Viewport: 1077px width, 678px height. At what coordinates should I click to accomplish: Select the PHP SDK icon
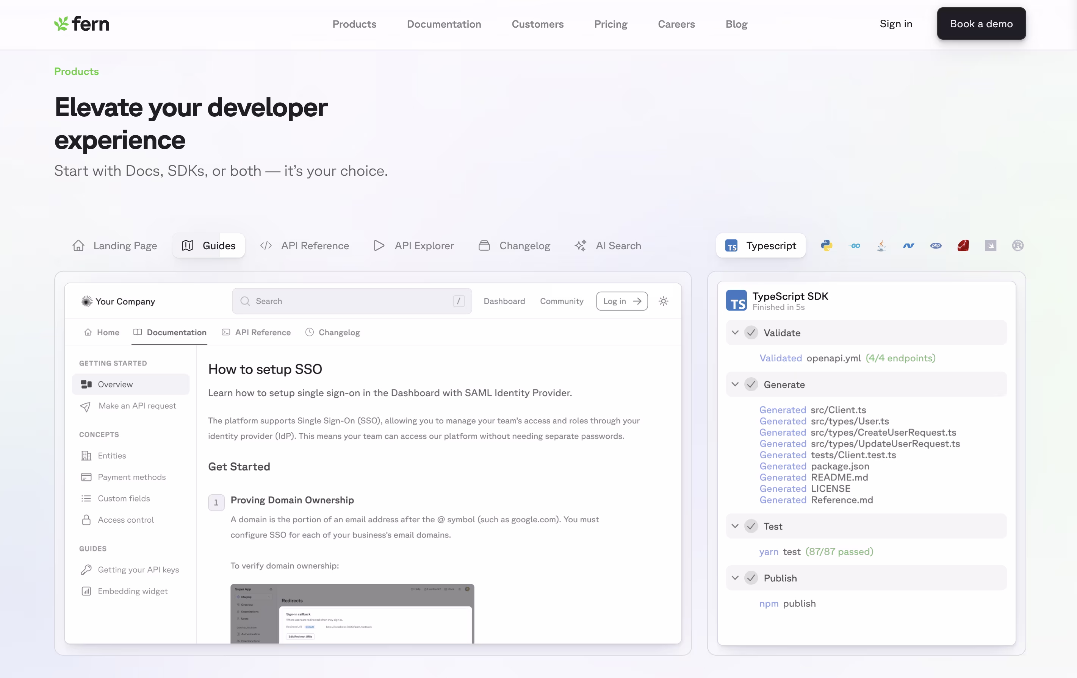936,245
